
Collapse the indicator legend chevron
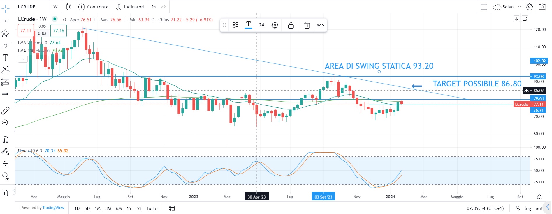point(23,59)
